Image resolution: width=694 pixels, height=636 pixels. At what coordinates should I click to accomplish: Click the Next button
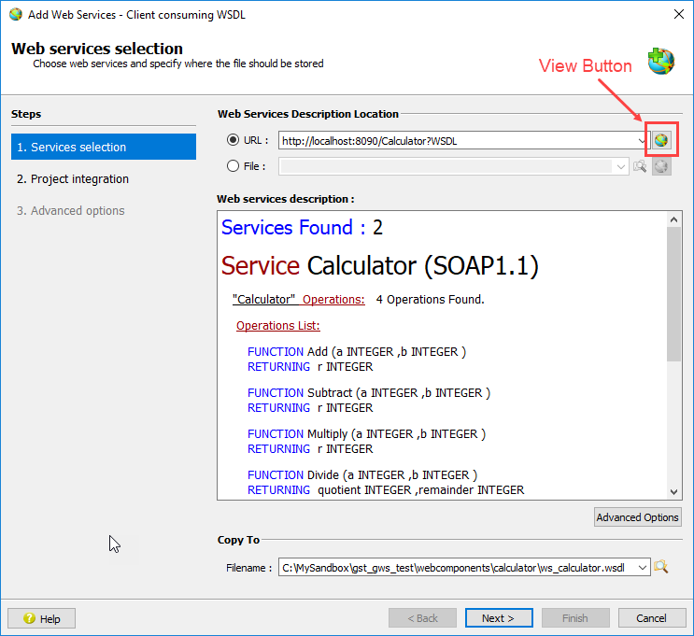(498, 618)
